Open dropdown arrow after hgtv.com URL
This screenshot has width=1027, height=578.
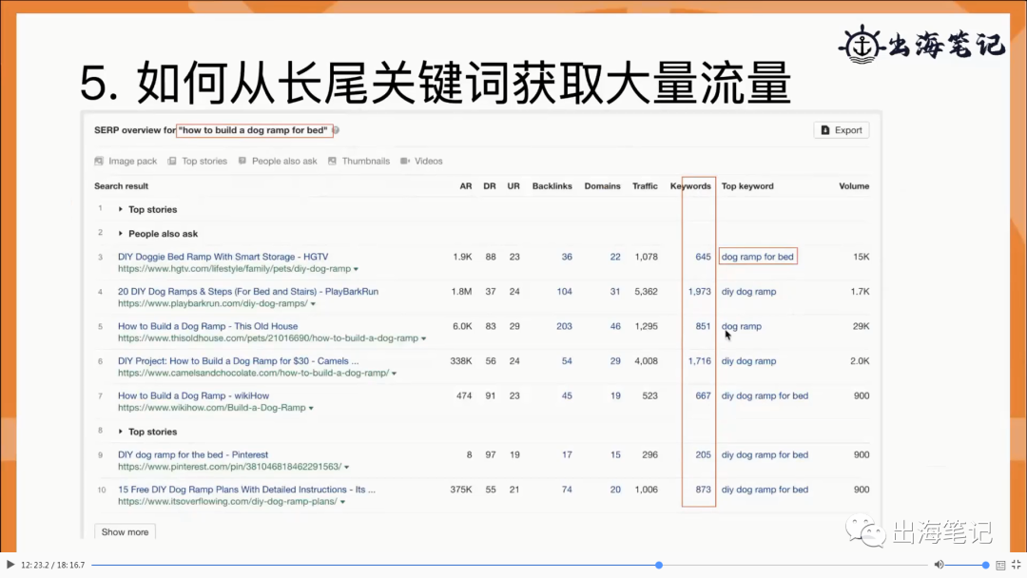357,269
